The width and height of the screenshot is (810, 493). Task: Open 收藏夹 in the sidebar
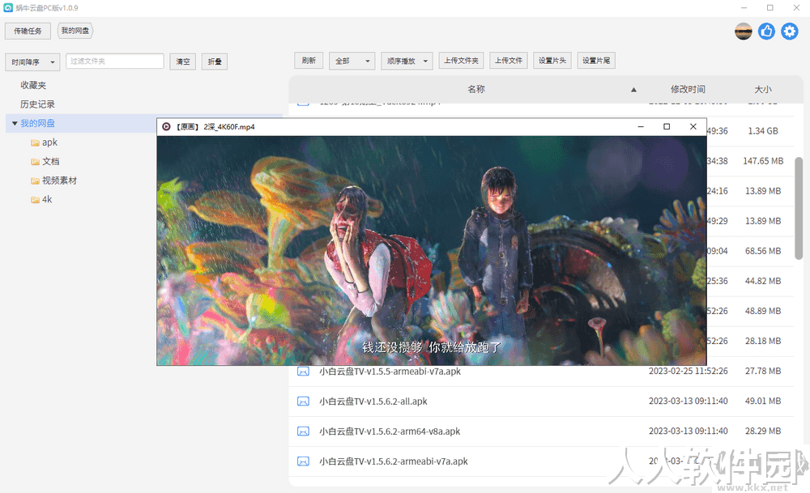[x=33, y=85]
